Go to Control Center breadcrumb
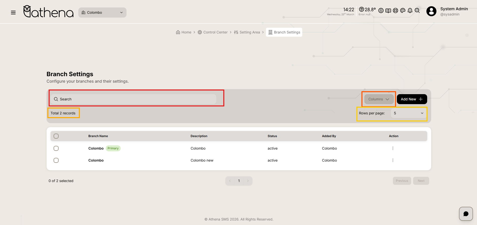 click(x=213, y=32)
